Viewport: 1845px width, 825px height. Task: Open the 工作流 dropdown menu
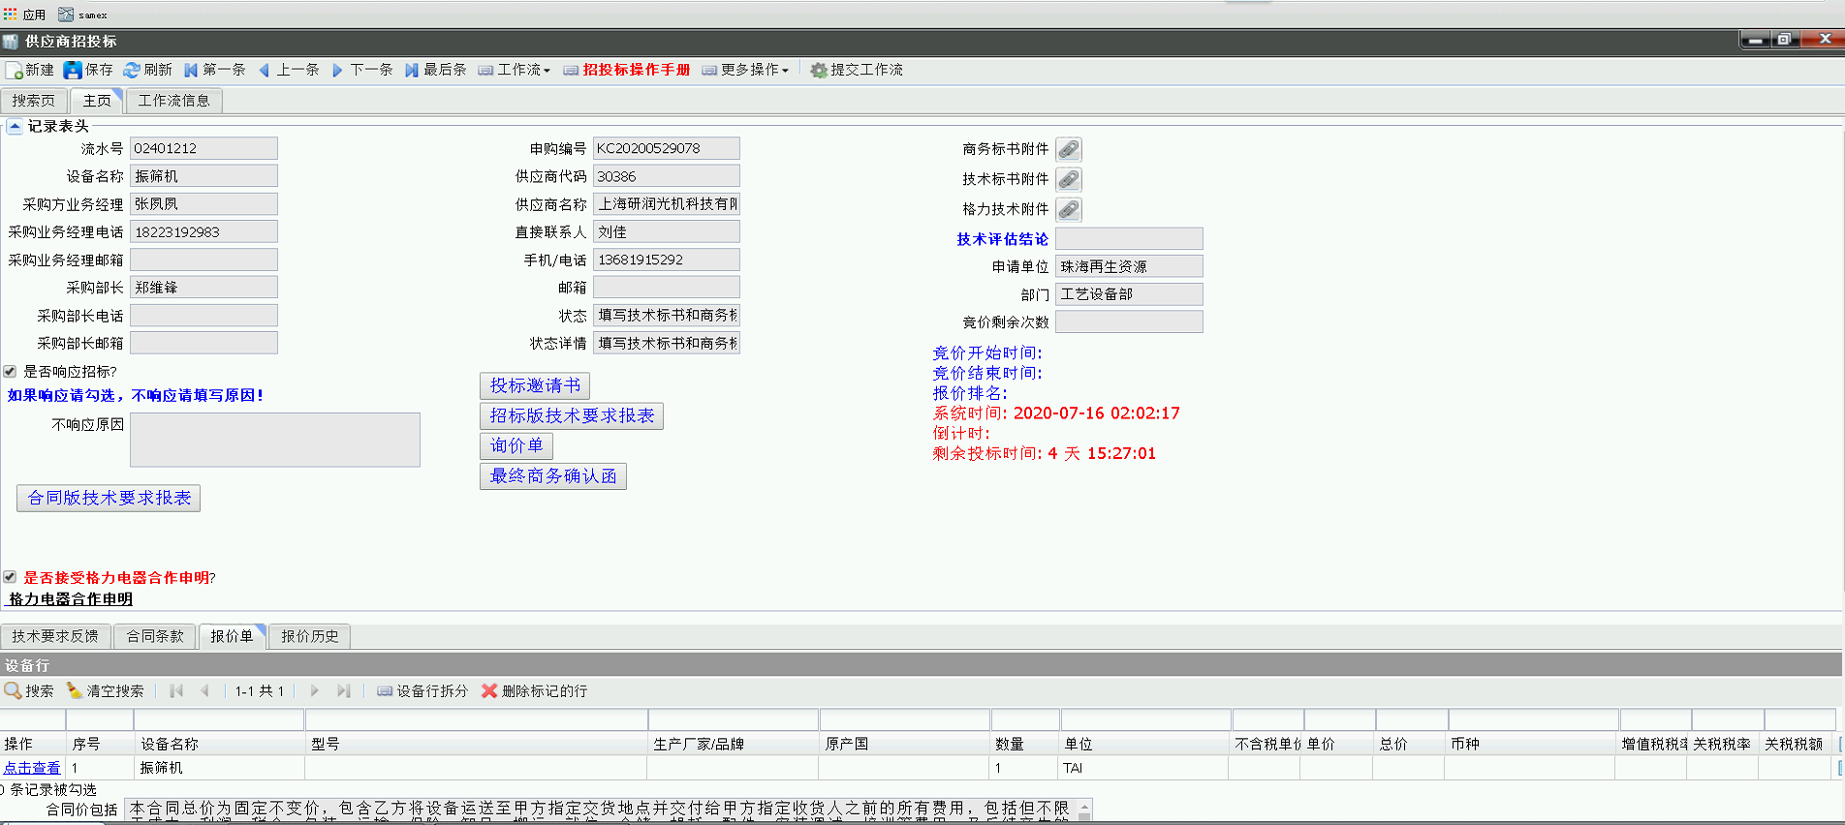pos(515,70)
